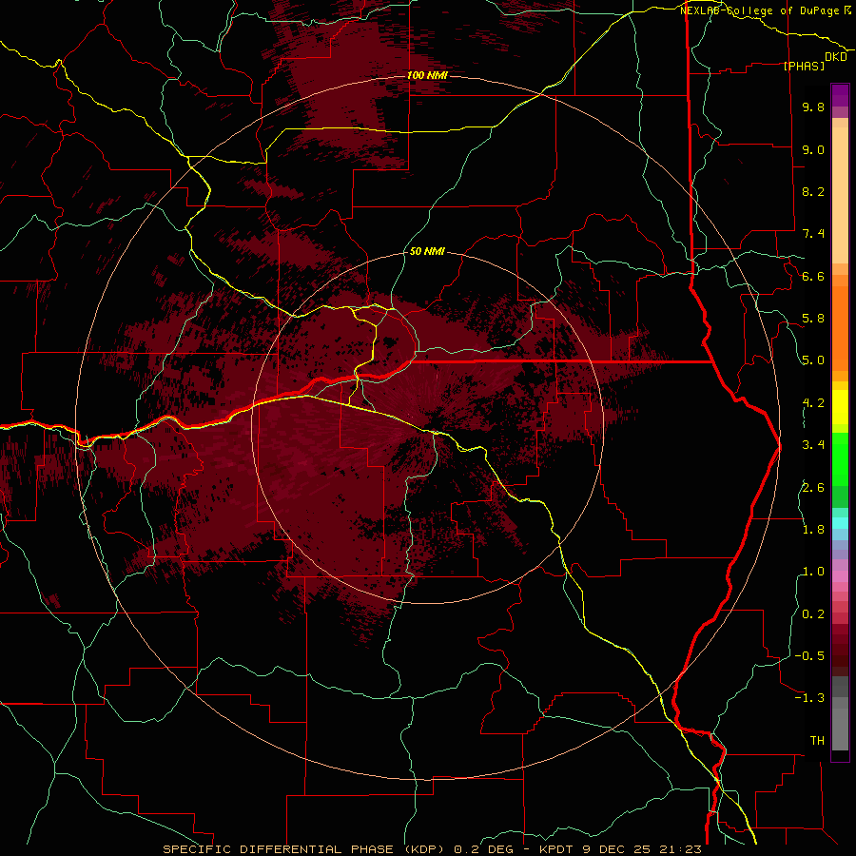
Task: Click the 1.8 value on color scale
Action: tap(813, 530)
